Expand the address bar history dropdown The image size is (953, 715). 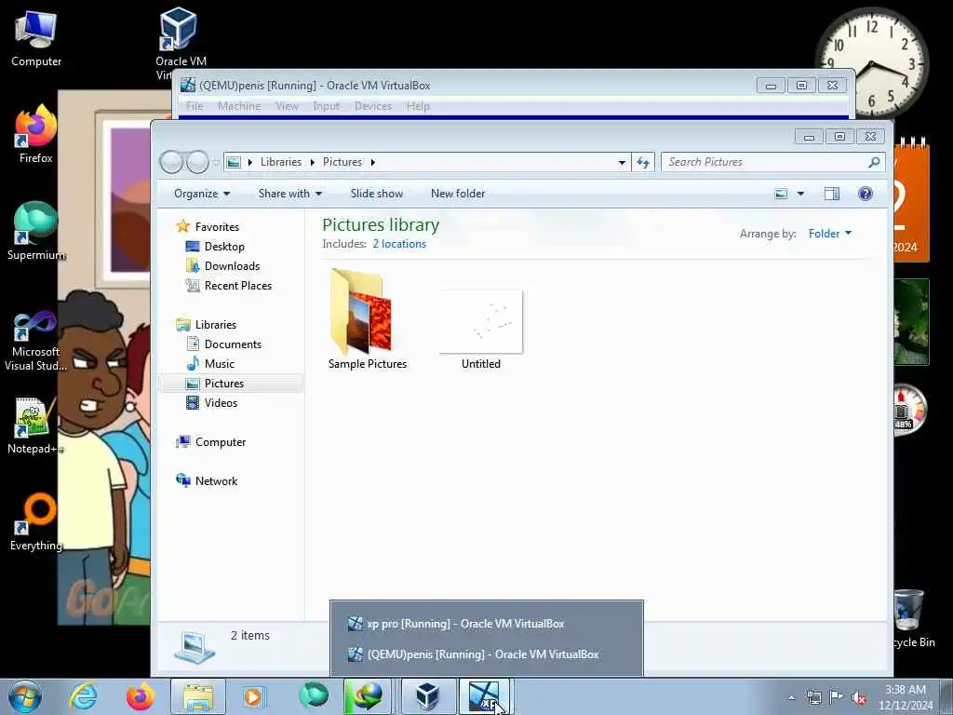pyautogui.click(x=622, y=162)
